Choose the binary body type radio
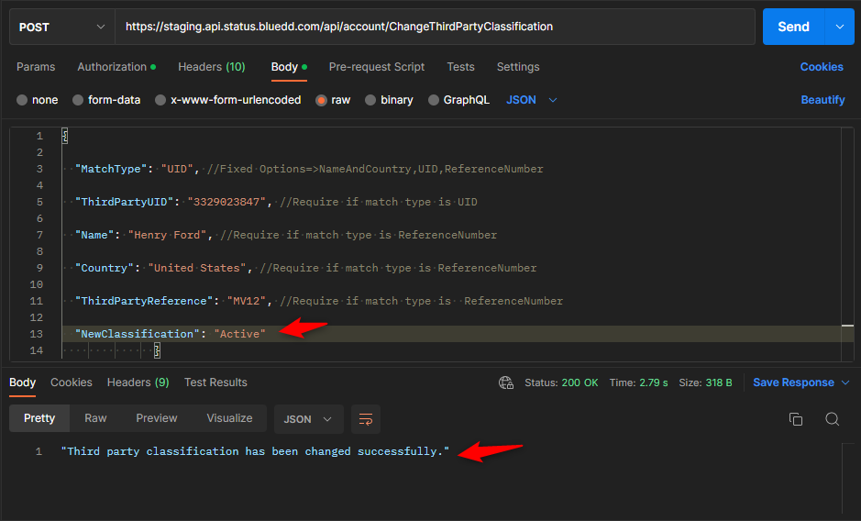 371,100
